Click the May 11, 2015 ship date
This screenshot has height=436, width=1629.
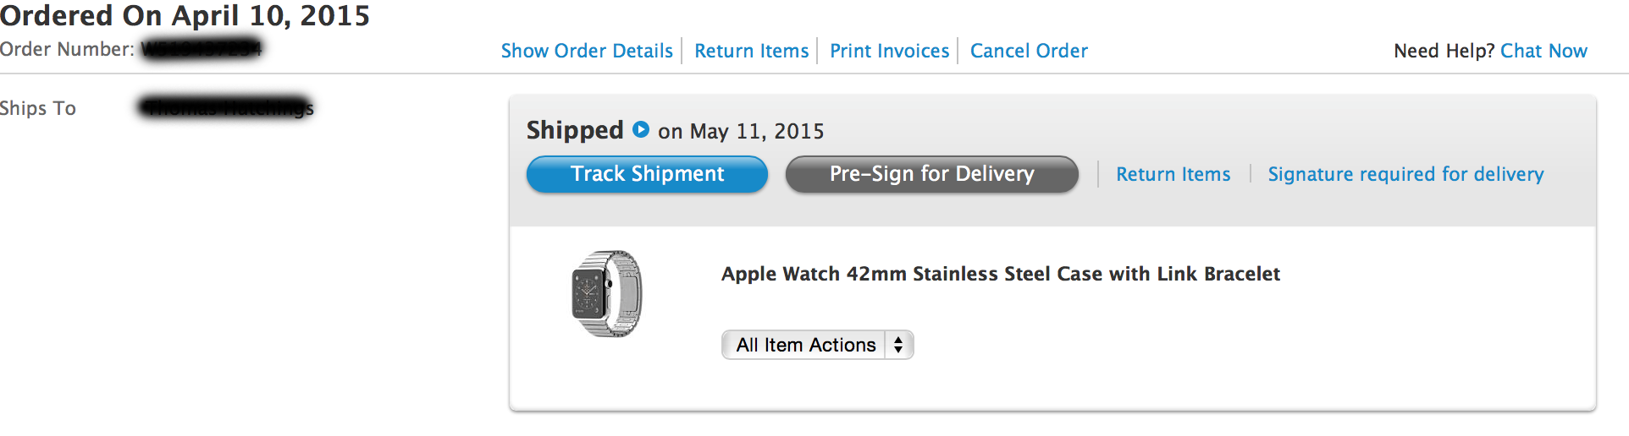(x=756, y=131)
